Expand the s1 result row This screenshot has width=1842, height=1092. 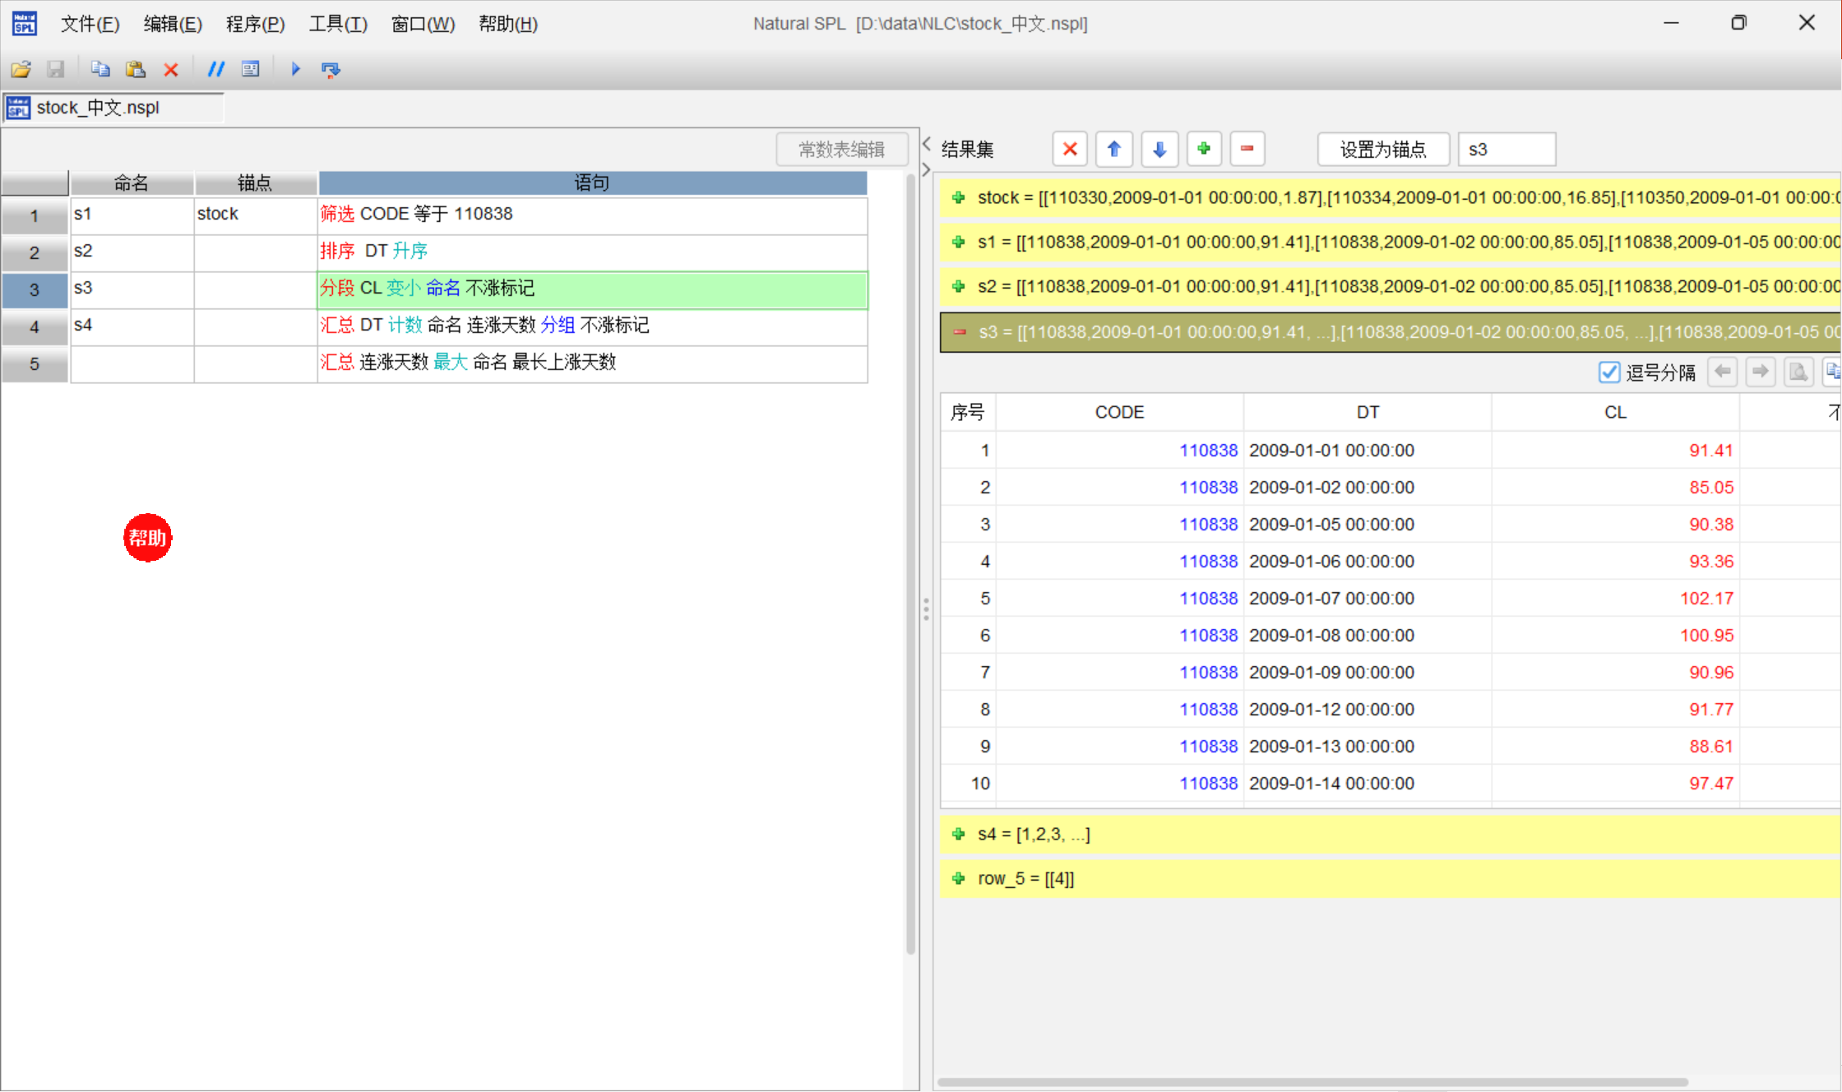pos(958,242)
